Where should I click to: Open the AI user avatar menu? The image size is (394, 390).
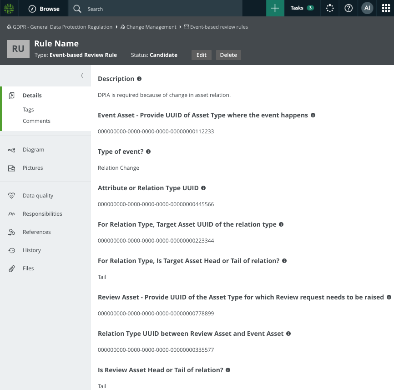click(367, 8)
